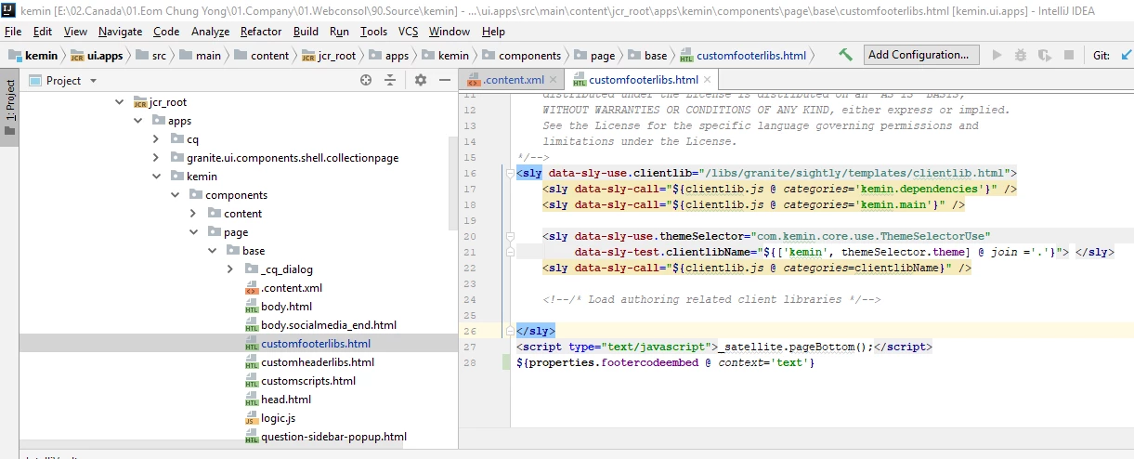Collapse the page folder node

193,232
